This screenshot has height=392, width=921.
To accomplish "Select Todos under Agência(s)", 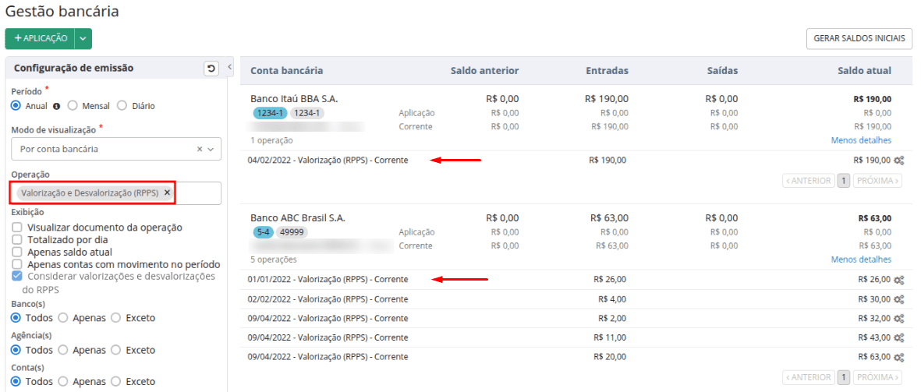I will (16, 350).
